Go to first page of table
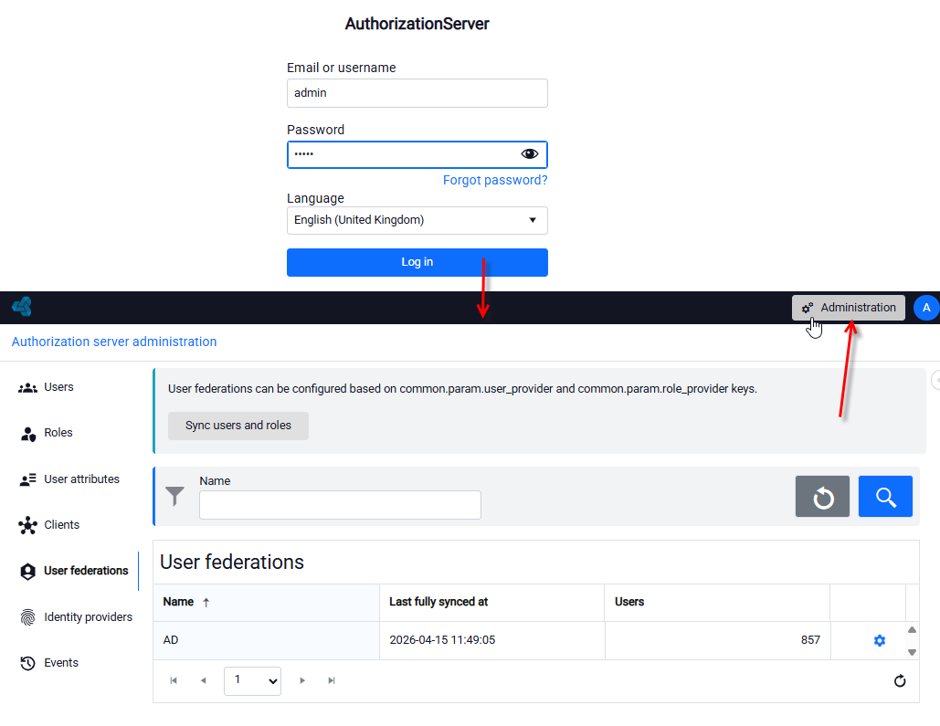 (x=174, y=680)
